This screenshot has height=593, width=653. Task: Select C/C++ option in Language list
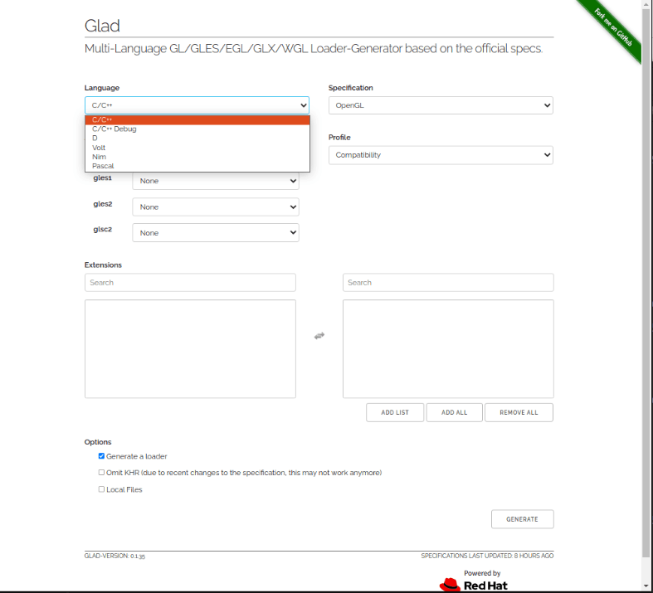pos(197,120)
